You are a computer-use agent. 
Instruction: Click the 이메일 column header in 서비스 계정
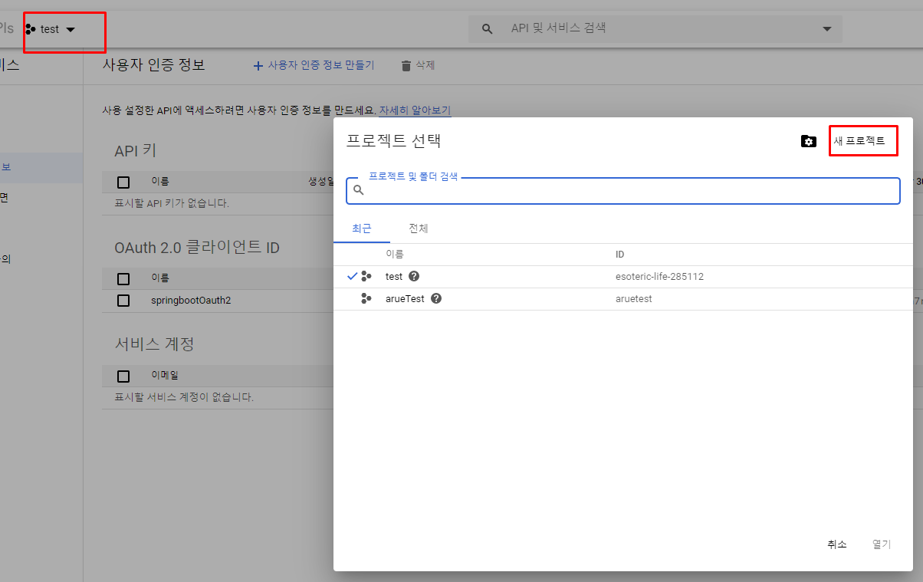[165, 376]
